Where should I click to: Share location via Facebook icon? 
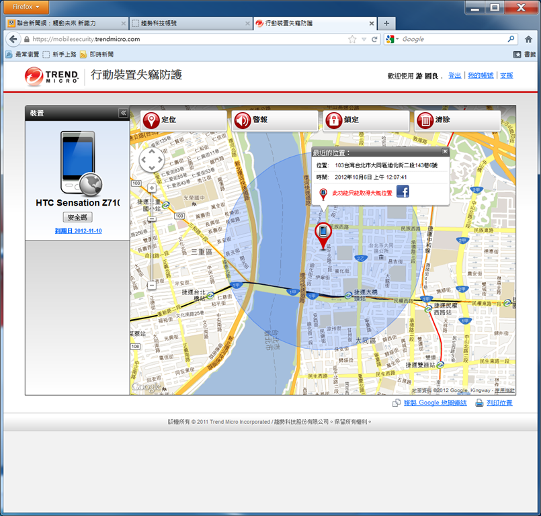[x=403, y=191]
